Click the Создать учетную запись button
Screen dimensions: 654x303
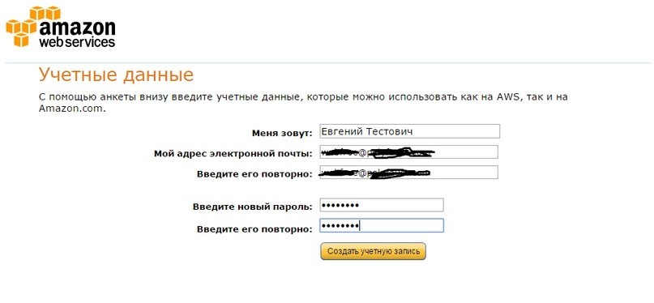(x=374, y=251)
